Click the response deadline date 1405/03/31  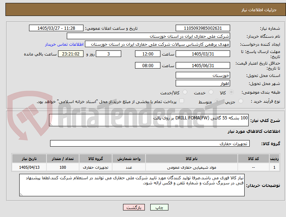click(x=203, y=54)
